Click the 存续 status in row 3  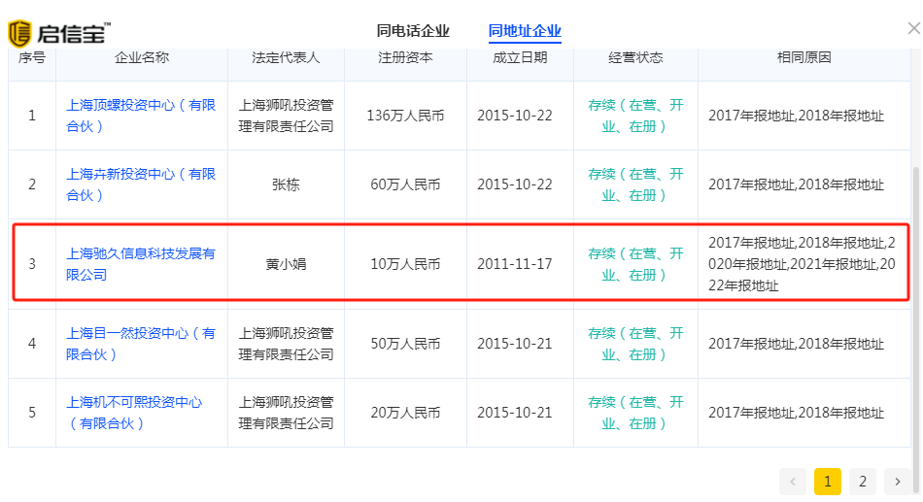(635, 264)
